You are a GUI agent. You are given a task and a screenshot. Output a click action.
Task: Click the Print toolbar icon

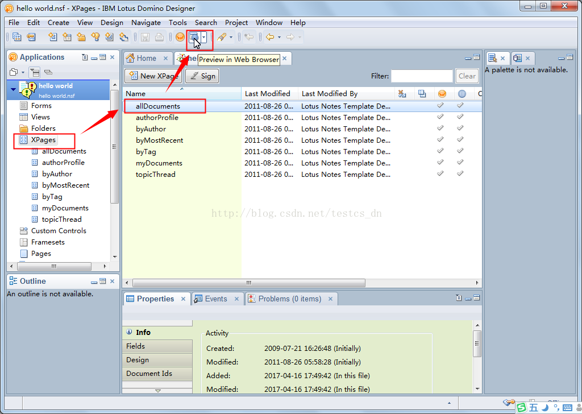click(x=159, y=37)
